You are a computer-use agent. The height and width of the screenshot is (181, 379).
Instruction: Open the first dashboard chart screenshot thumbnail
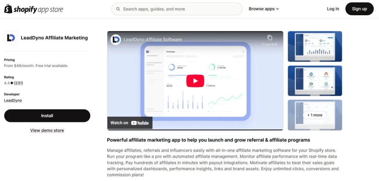(x=315, y=46)
